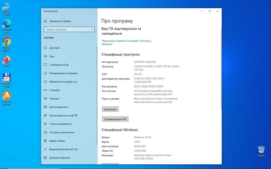Click the Windows 10 Pro edition value
271x169 pixels.
(x=143, y=137)
